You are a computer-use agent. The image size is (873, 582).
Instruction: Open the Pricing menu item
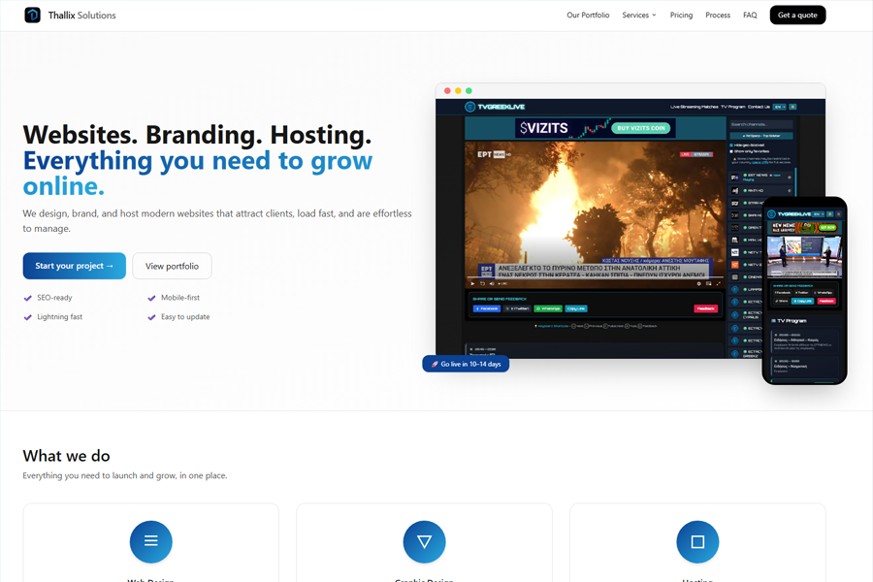[681, 15]
